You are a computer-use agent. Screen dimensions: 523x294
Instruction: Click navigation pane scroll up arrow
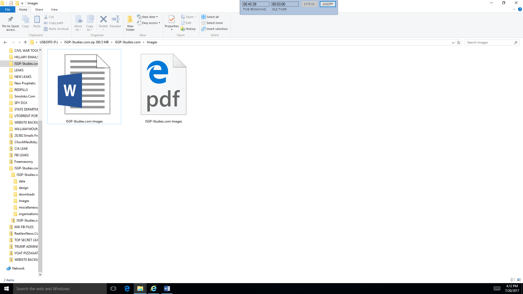coord(40,50)
